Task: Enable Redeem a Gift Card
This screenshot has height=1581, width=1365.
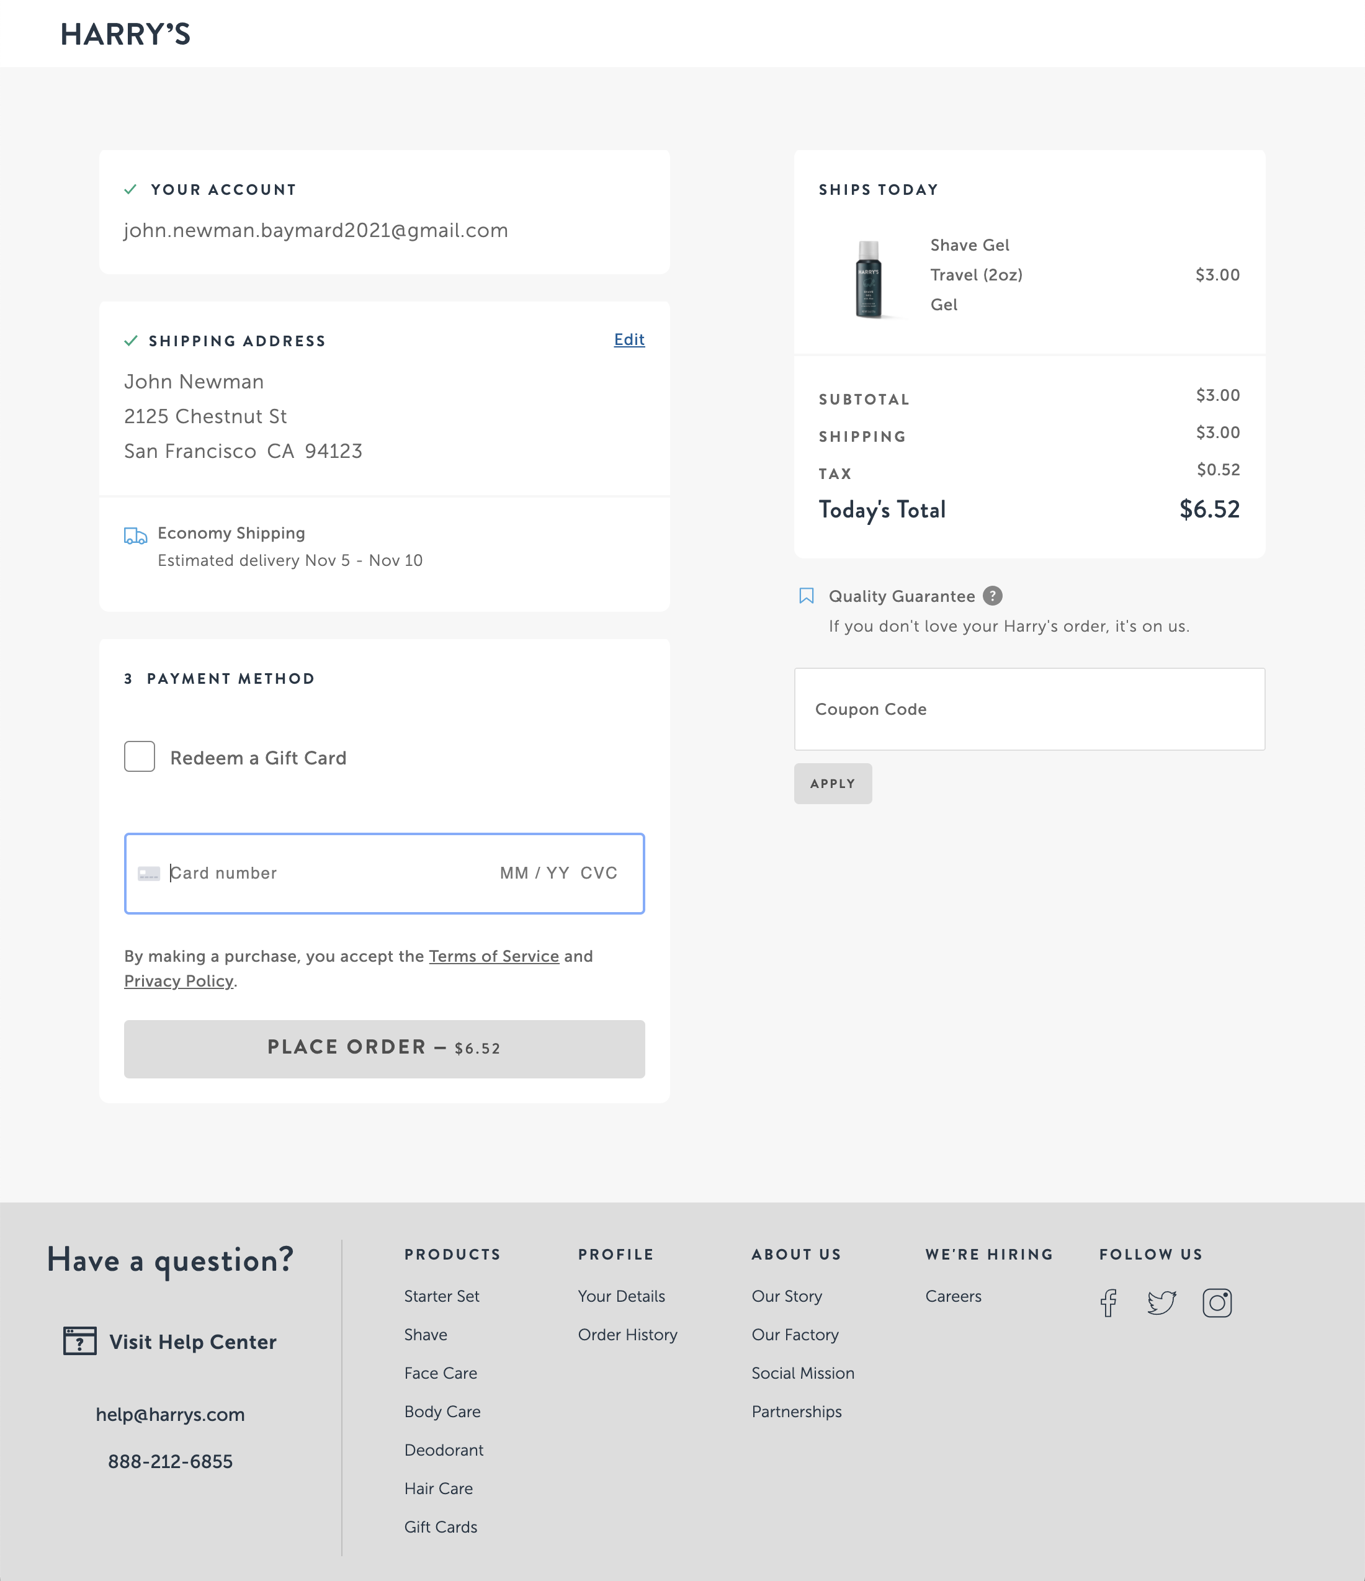Action: [x=140, y=756]
